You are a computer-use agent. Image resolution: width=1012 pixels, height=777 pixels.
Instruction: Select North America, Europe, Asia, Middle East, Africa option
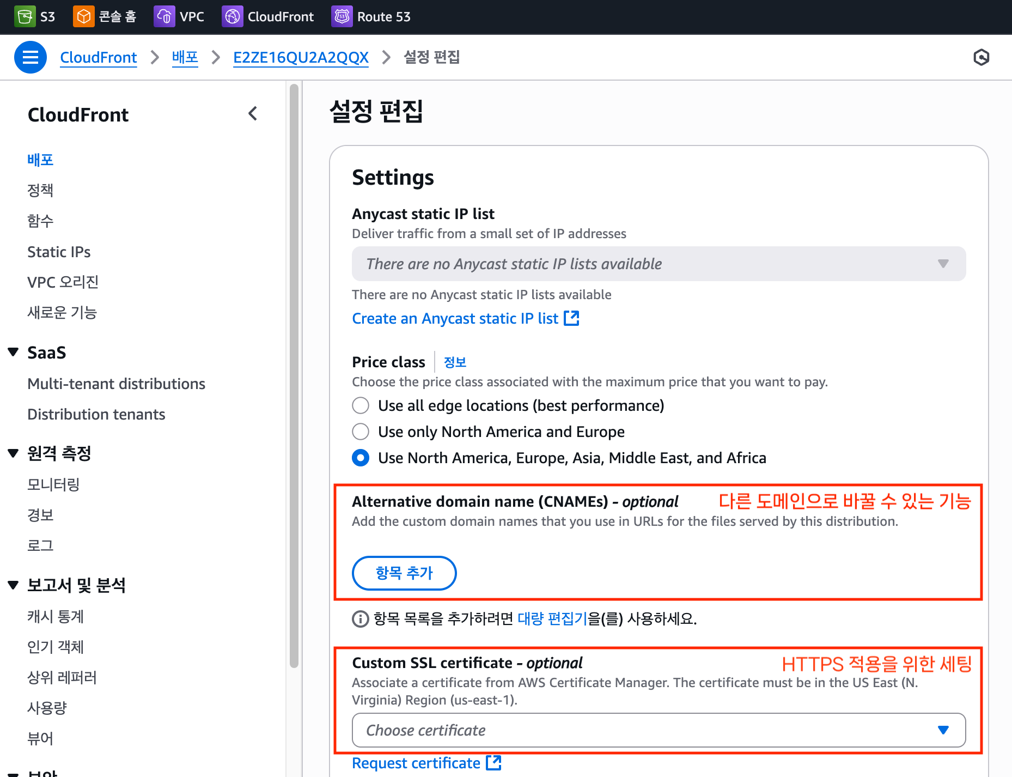[x=361, y=458]
